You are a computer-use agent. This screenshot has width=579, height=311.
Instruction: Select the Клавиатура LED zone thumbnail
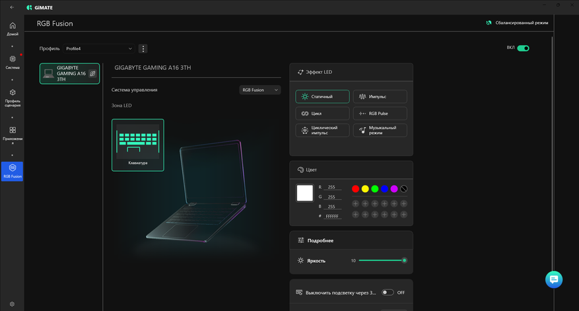click(x=138, y=145)
